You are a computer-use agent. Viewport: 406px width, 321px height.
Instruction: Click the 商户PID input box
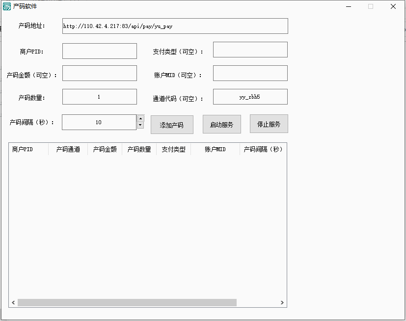click(99, 51)
